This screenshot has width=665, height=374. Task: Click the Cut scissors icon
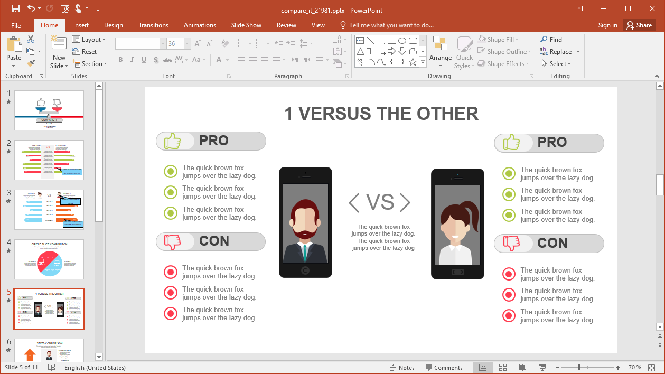31,39
